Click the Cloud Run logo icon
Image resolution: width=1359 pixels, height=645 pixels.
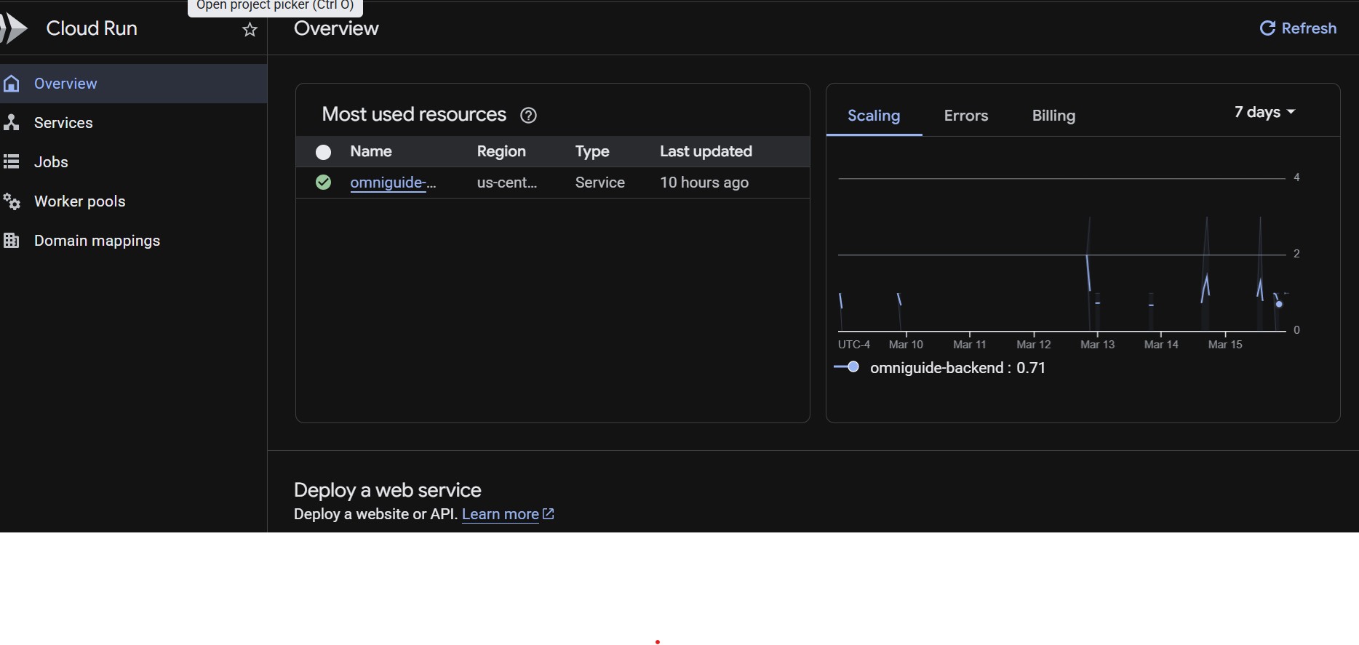14,28
